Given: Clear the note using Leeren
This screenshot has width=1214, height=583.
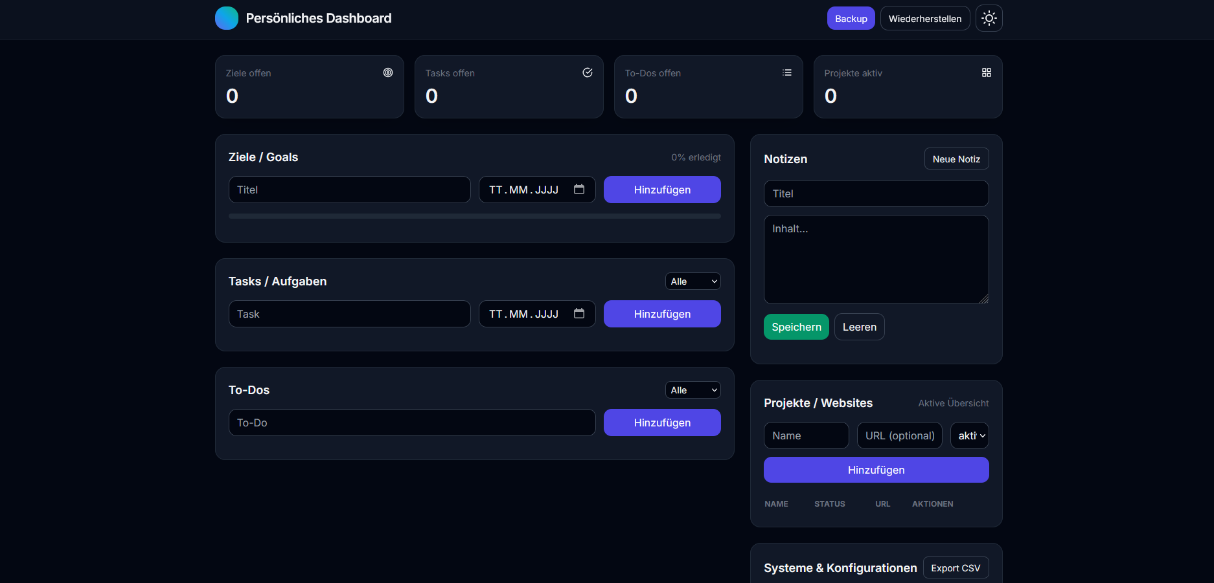Looking at the screenshot, I should pos(859,327).
